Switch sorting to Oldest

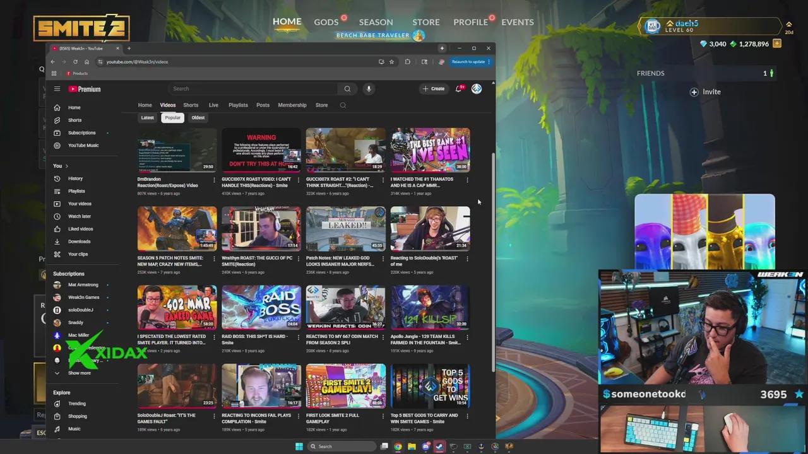pos(198,117)
